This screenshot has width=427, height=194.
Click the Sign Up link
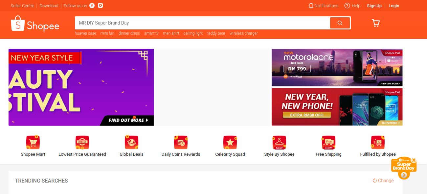[374, 6]
